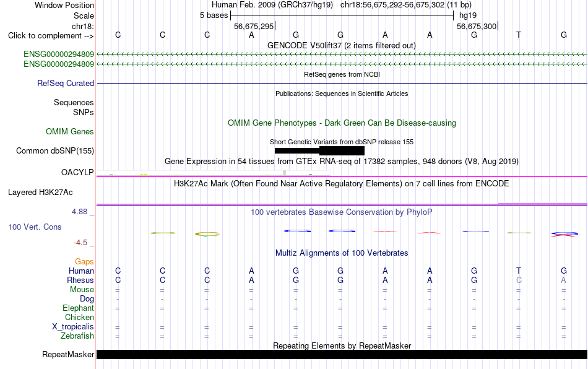Click the T base in the complement row
Image resolution: width=588 pixels, height=369 pixels.
[x=519, y=35]
